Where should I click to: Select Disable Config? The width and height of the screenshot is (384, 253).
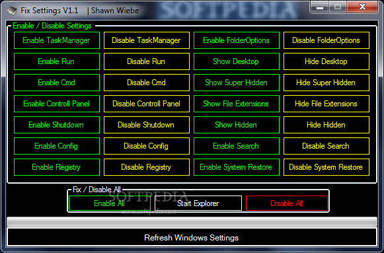pos(147,146)
